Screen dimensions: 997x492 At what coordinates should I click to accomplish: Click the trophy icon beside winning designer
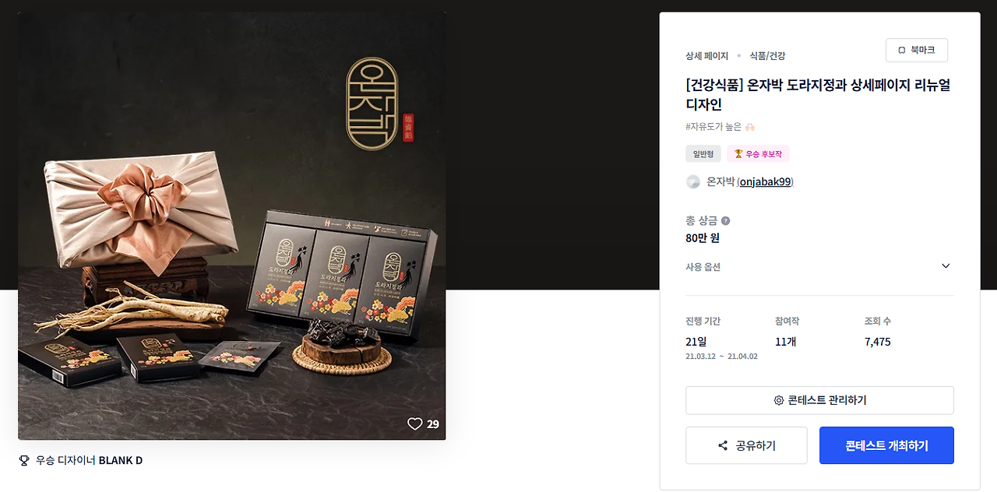tap(23, 460)
